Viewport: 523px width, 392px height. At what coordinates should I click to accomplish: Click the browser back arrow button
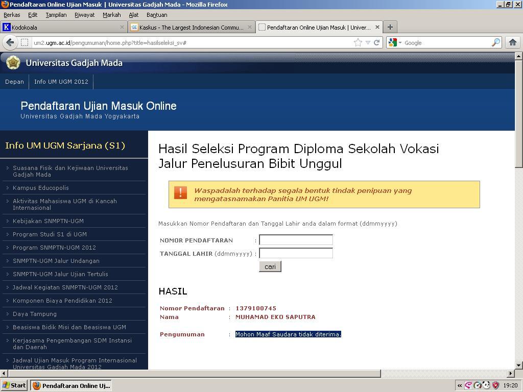tap(10, 43)
